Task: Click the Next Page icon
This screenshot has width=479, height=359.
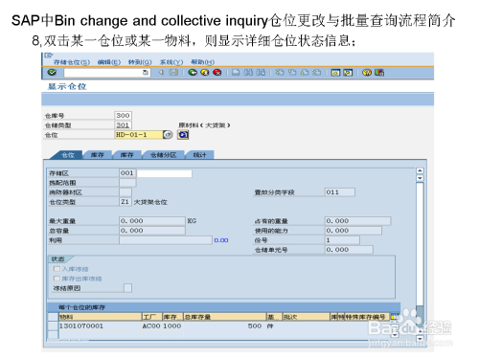Action: pyautogui.click(x=305, y=73)
